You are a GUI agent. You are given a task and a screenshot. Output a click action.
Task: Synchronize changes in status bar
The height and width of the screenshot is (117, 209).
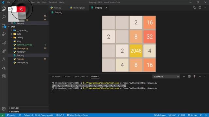[20, 115]
